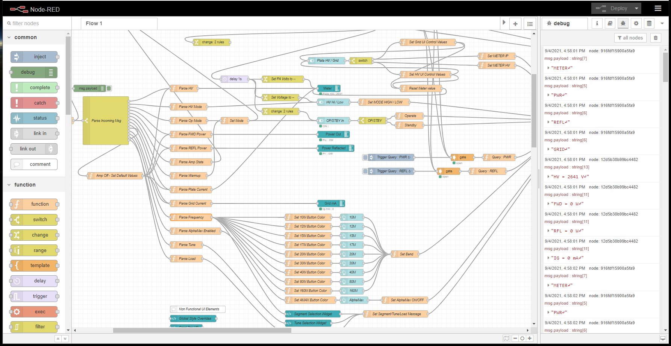671x346 pixels.
Task: Open the info sidebar tab icon
Action: pos(597,23)
